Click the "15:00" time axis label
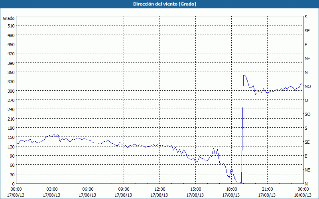Viewport: 319px width, 199px height. (x=195, y=189)
